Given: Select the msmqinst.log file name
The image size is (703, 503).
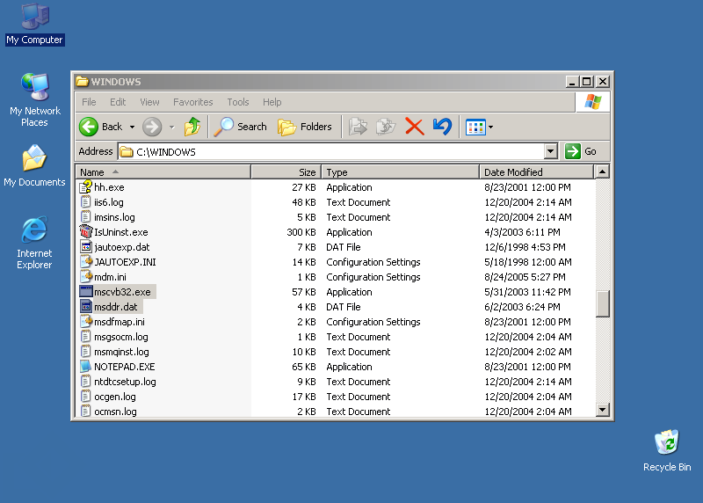Looking at the screenshot, I should 121,352.
